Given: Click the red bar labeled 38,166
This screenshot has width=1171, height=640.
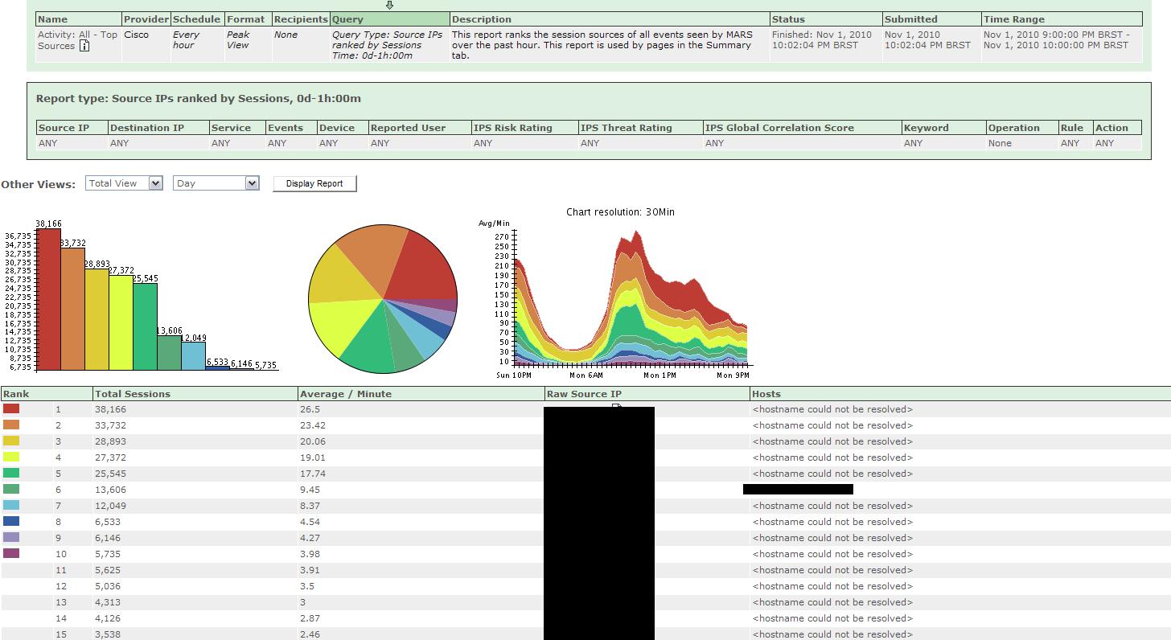Looking at the screenshot, I should click(48, 299).
